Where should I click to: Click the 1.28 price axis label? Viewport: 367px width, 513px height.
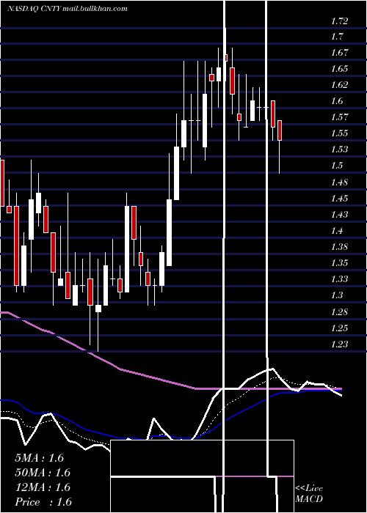(x=339, y=311)
